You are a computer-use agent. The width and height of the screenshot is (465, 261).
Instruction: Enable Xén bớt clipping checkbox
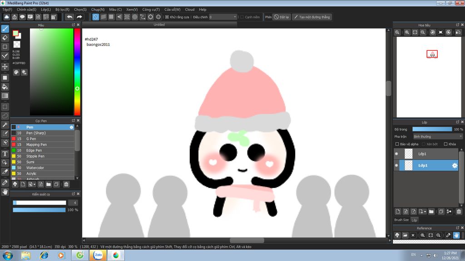tap(424, 144)
